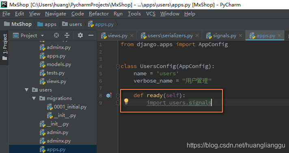This screenshot has height=153, width=289.
Task: Select views.py in project tree
Action: pyautogui.click(x=53, y=81)
